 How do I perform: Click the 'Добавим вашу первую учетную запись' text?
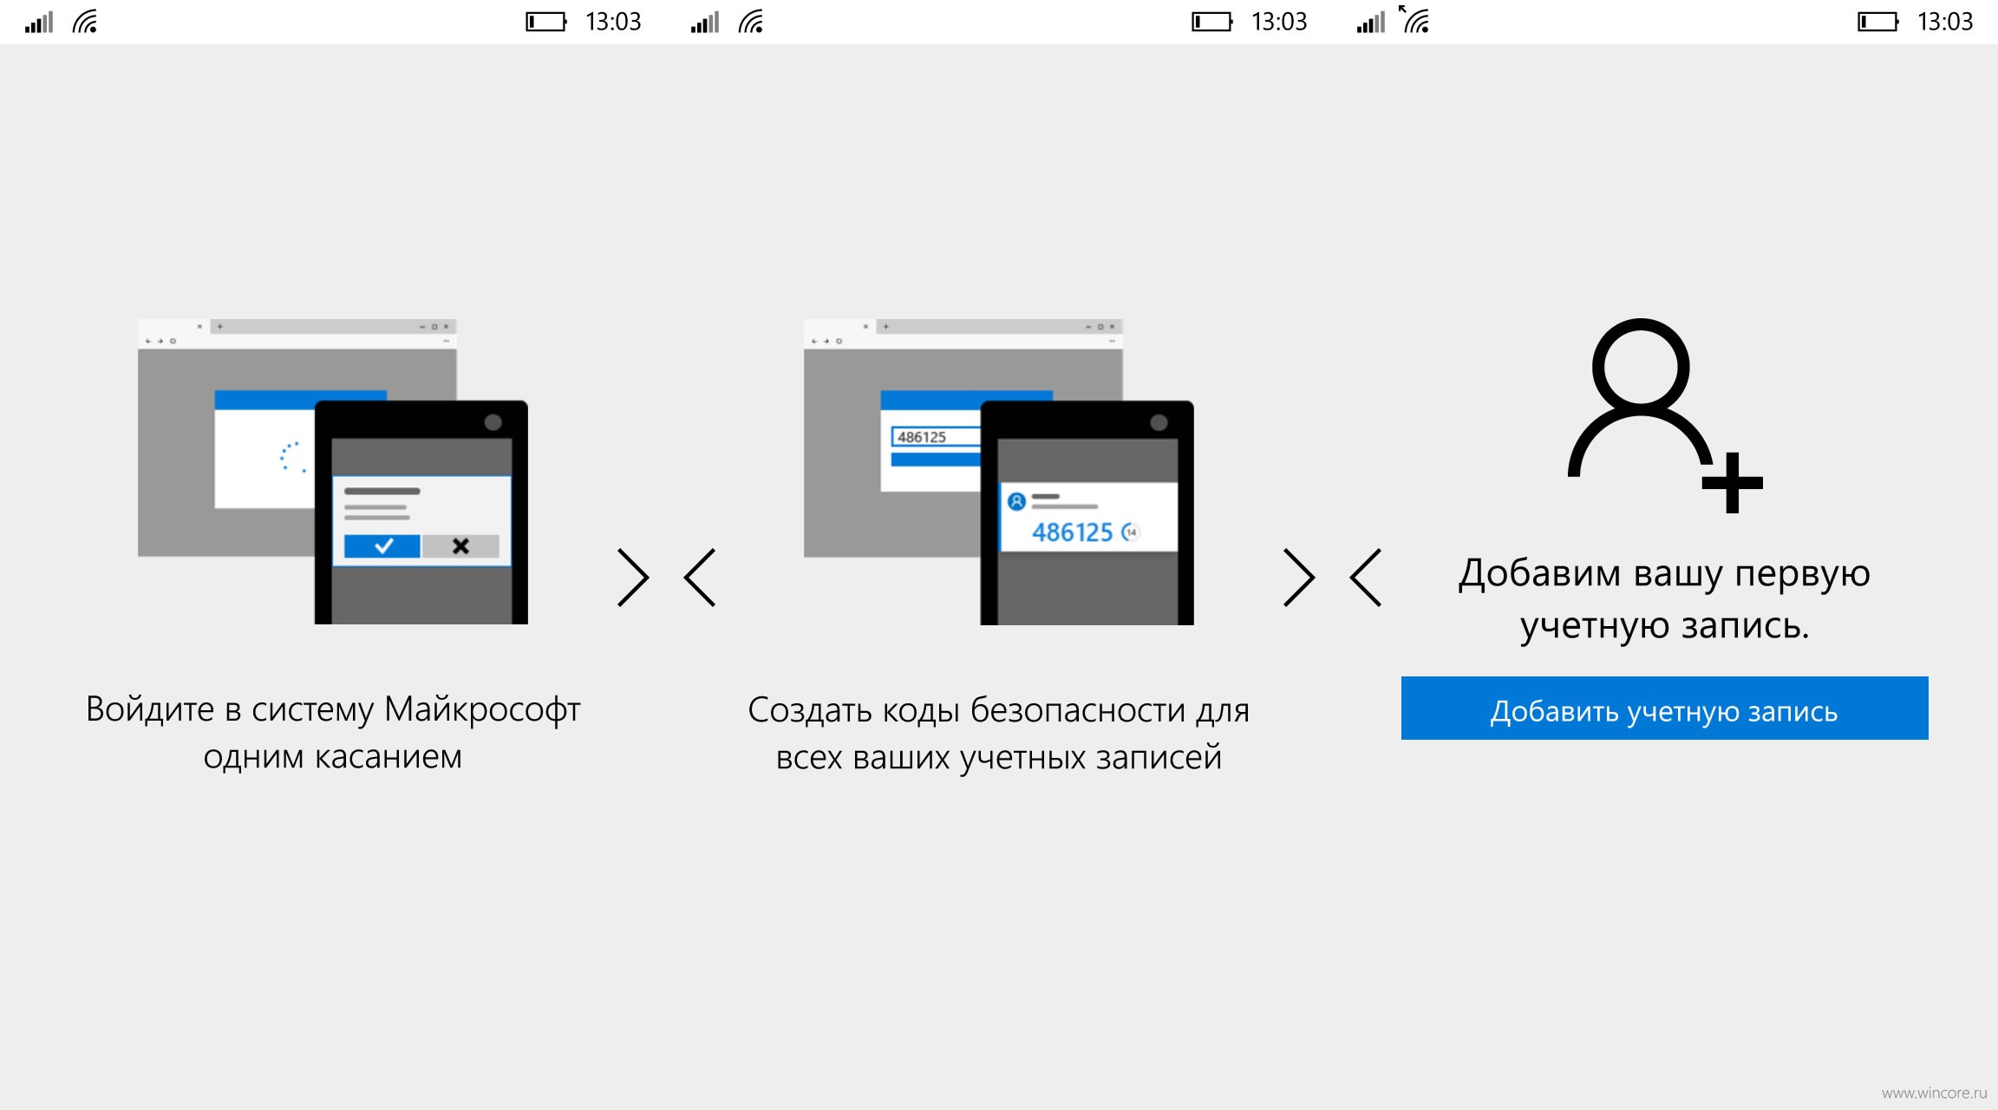1664,599
